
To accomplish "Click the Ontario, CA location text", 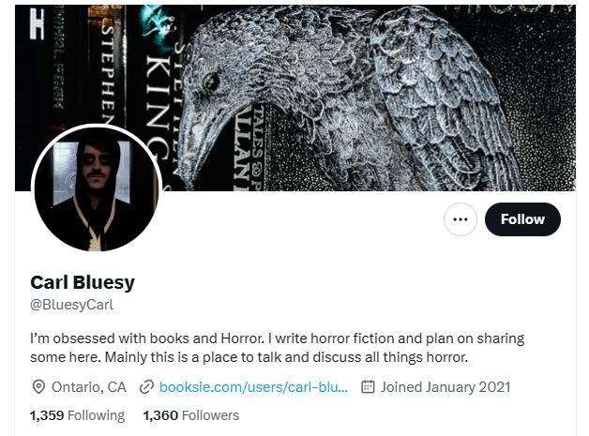I will point(89,387).
